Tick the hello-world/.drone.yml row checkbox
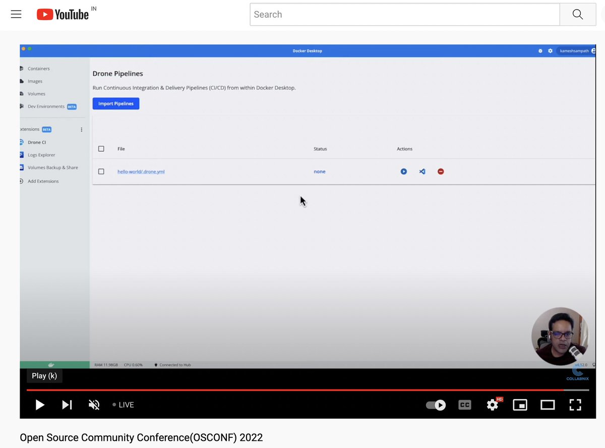This screenshot has width=605, height=448. (101, 172)
